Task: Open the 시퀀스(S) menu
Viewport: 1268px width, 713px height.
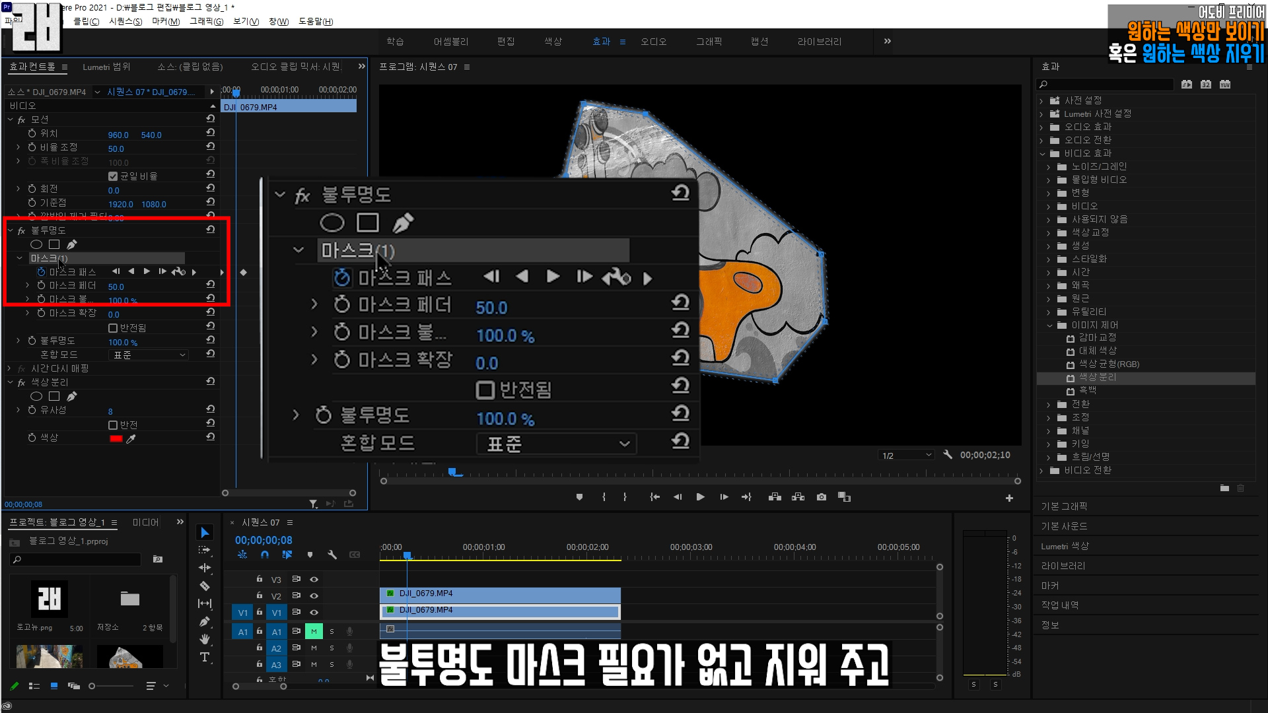Action: [x=125, y=22]
